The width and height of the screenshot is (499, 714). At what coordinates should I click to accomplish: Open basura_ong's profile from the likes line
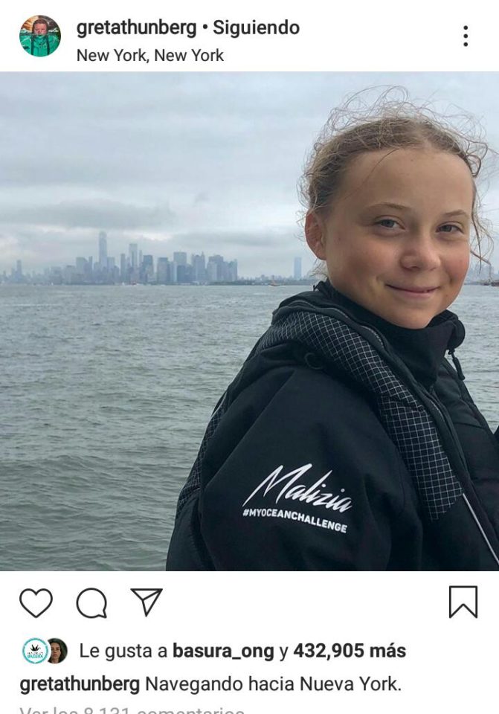pyautogui.click(x=223, y=652)
